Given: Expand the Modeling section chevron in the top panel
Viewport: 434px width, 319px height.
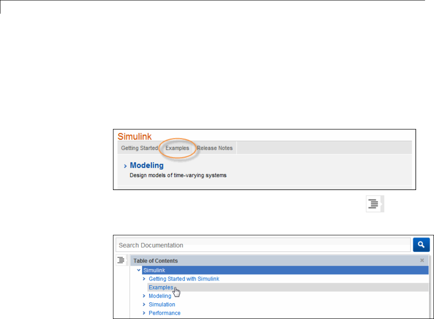Looking at the screenshot, I should tap(125, 166).
